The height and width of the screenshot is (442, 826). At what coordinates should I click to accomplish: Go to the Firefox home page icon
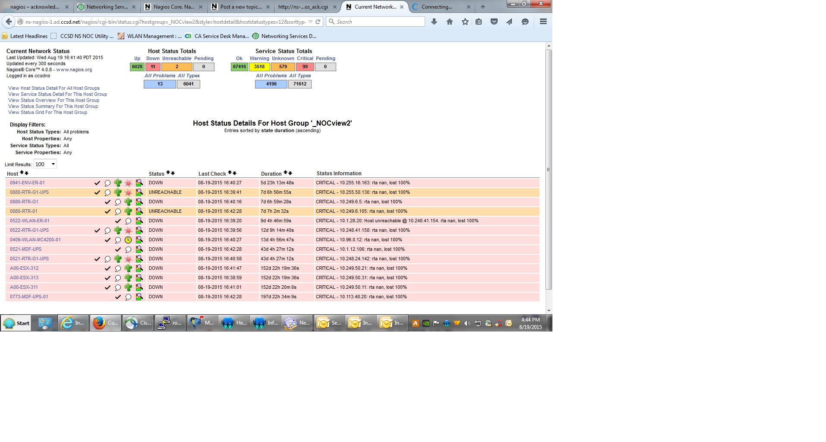[x=450, y=22]
